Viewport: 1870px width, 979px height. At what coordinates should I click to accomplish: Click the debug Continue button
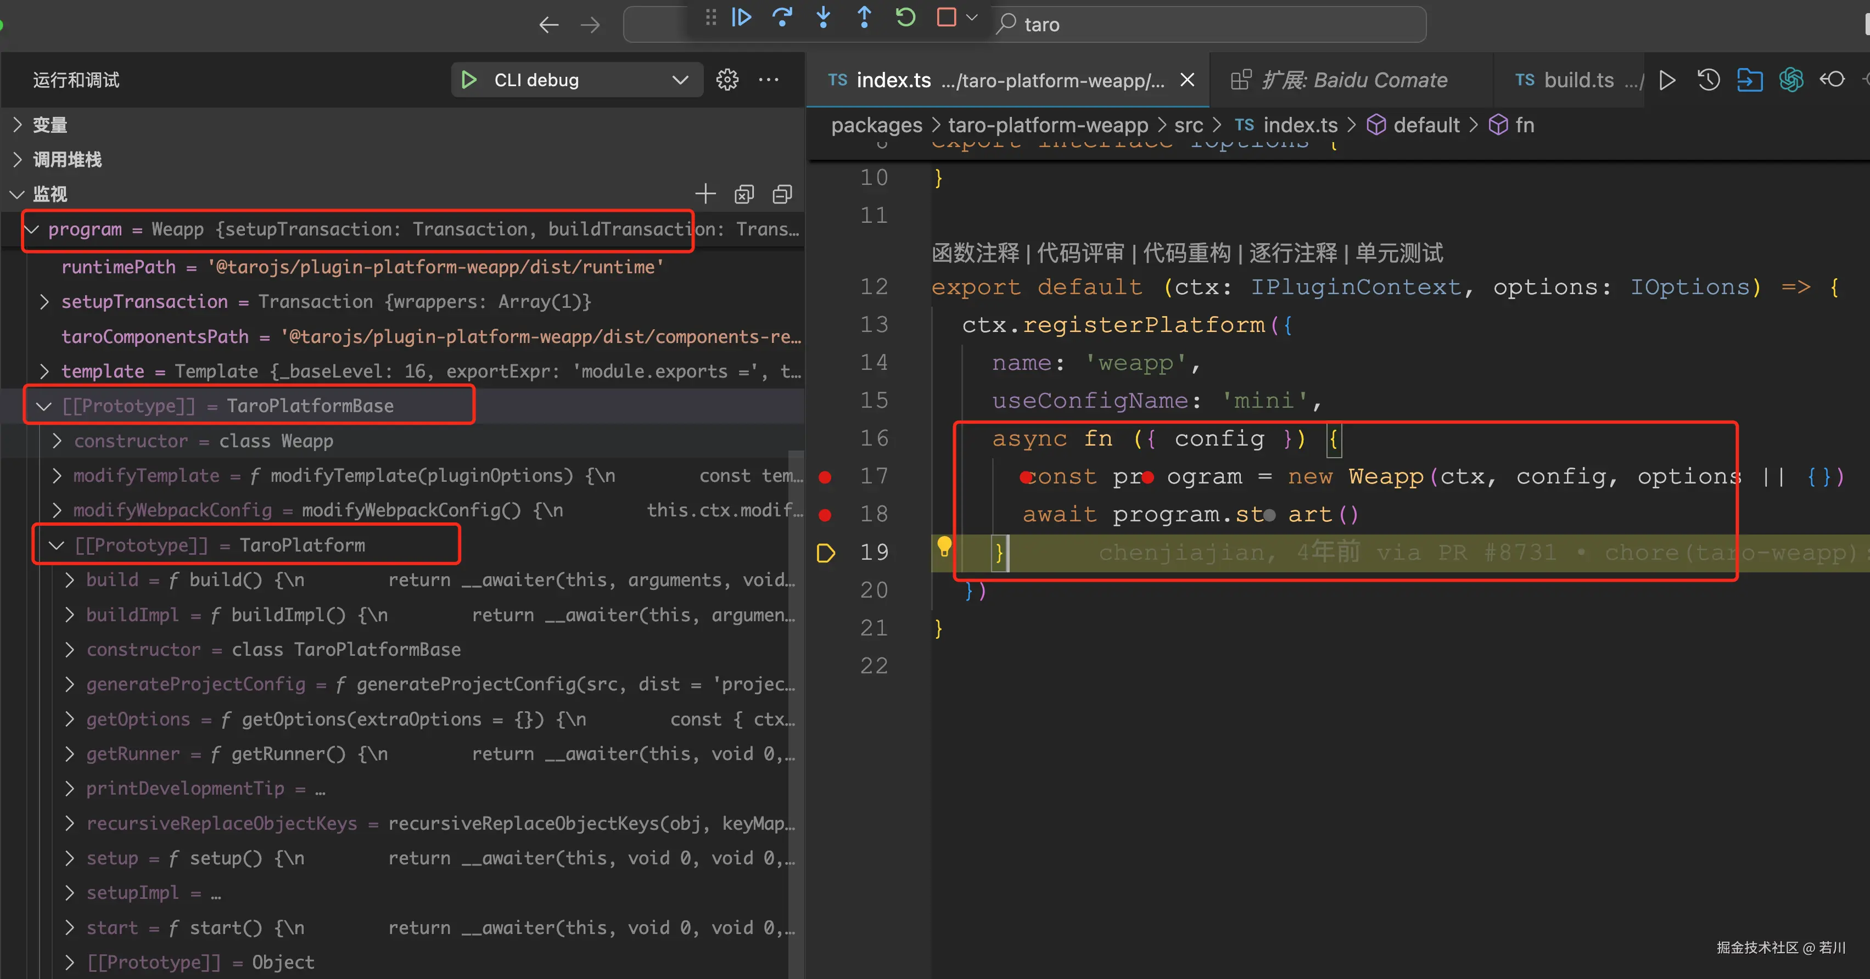741,16
